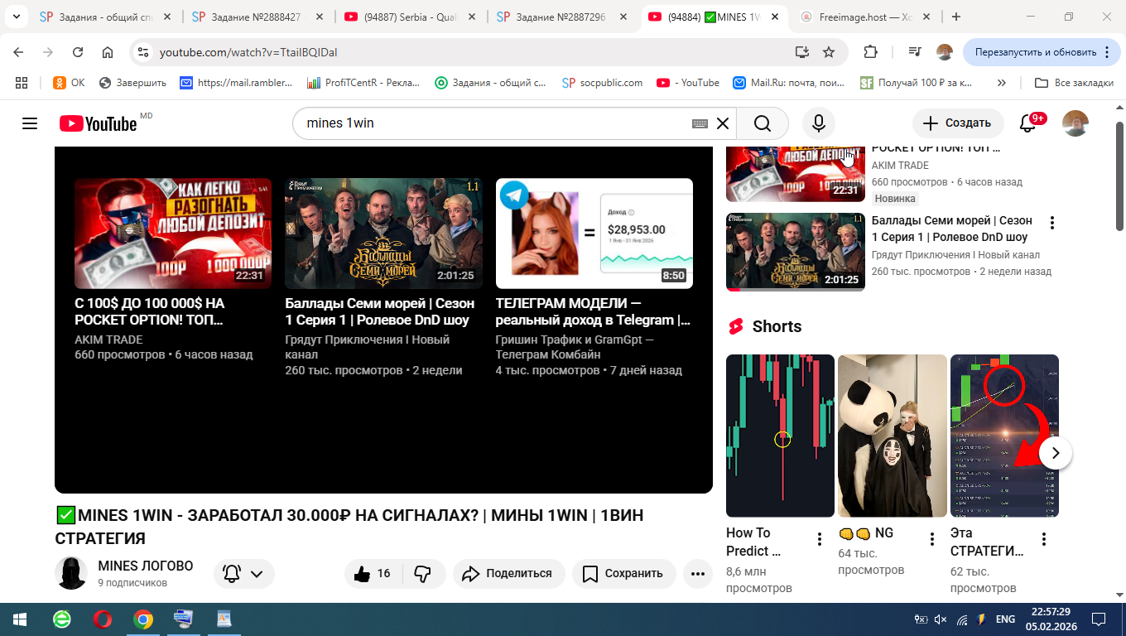The width and height of the screenshot is (1126, 636).
Task: Open the Chrome profile avatar in toolbar
Action: point(945,52)
